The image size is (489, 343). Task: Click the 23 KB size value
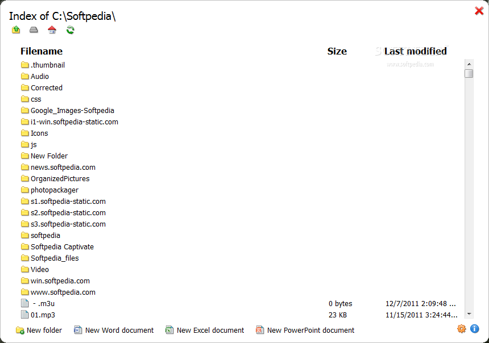[x=338, y=315]
